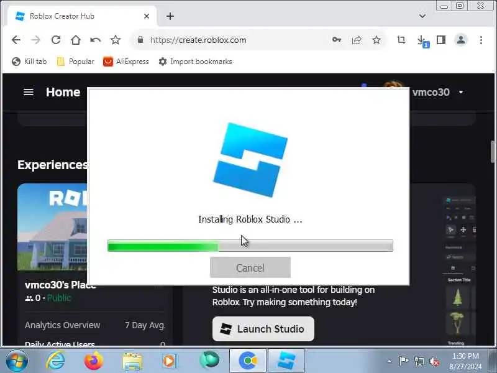Expand the vmco30 account dropdown

[x=461, y=92]
